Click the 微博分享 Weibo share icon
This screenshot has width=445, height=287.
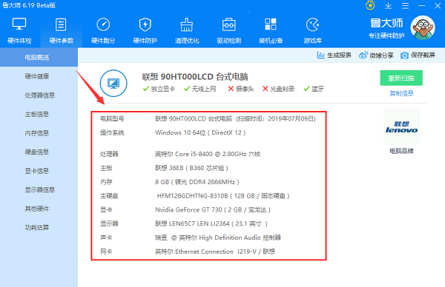click(363, 55)
